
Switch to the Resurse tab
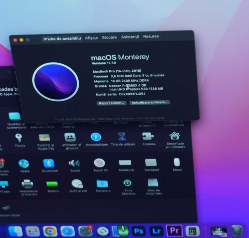click(151, 36)
